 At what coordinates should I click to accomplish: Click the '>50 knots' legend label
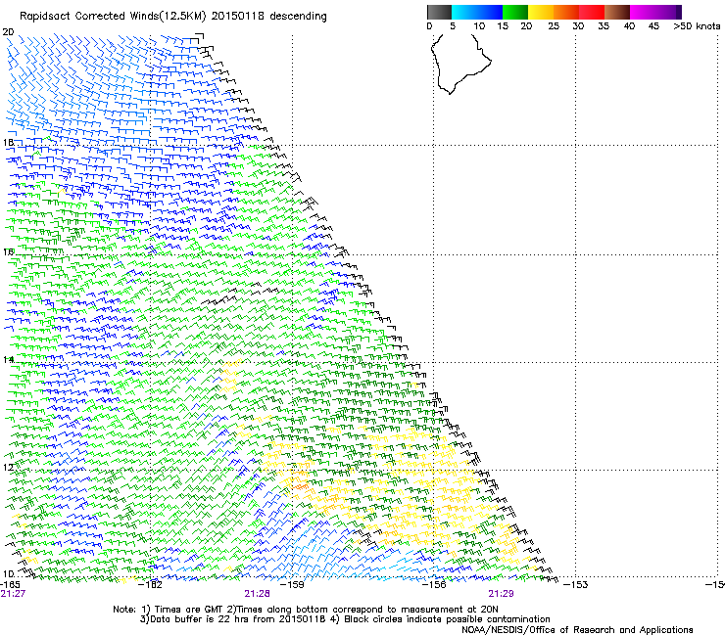(x=697, y=26)
